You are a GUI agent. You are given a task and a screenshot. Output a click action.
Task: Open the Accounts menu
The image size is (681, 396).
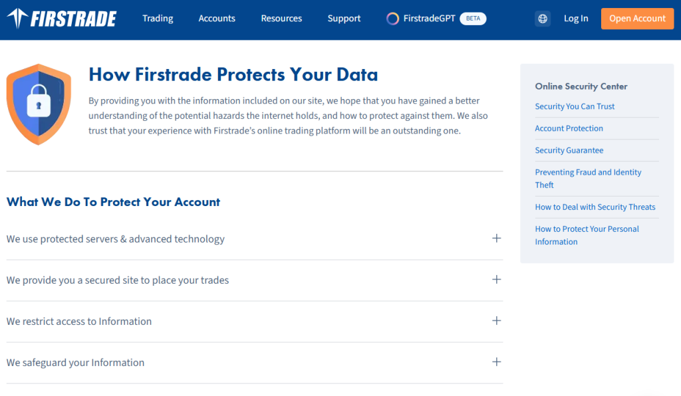point(217,19)
